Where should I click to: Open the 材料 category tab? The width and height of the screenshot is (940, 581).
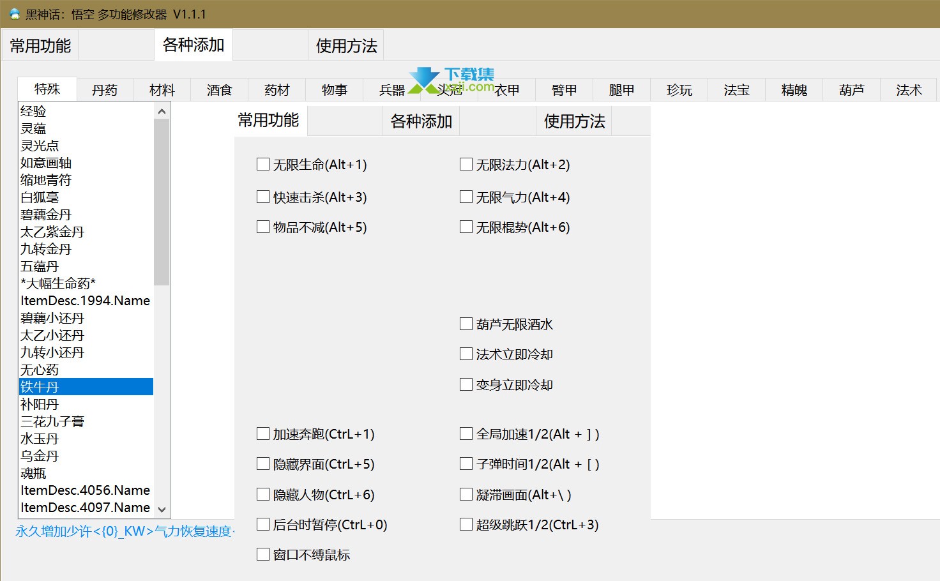click(x=162, y=90)
